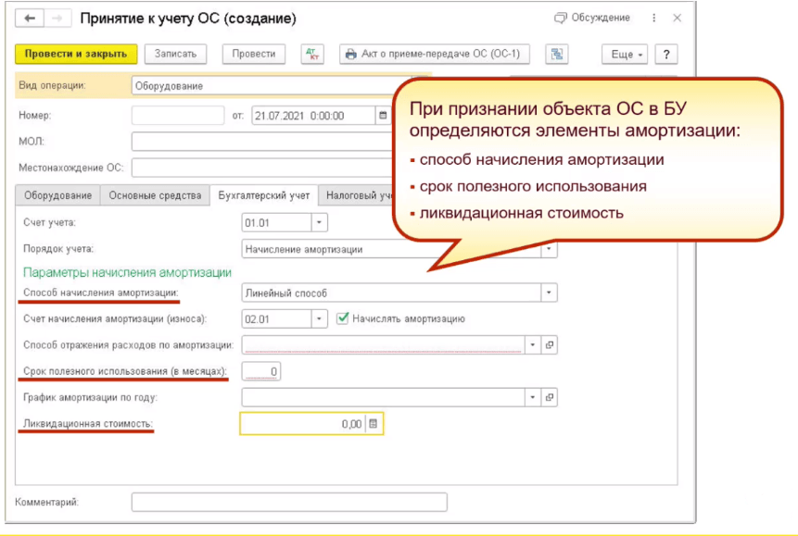798x536 pixels.
Task: Open calculator icon in Ликвидационная стоимость field
Action: tap(374, 424)
